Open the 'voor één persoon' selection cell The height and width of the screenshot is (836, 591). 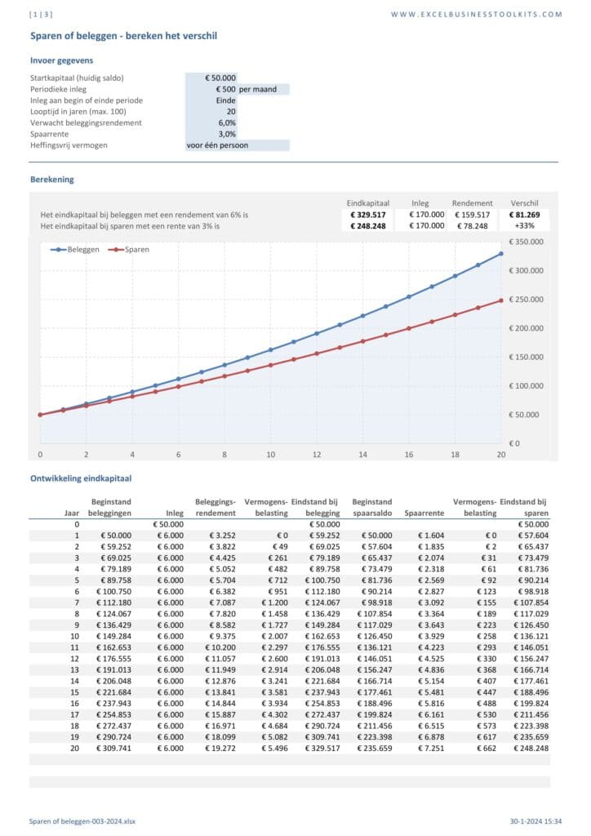[238, 145]
